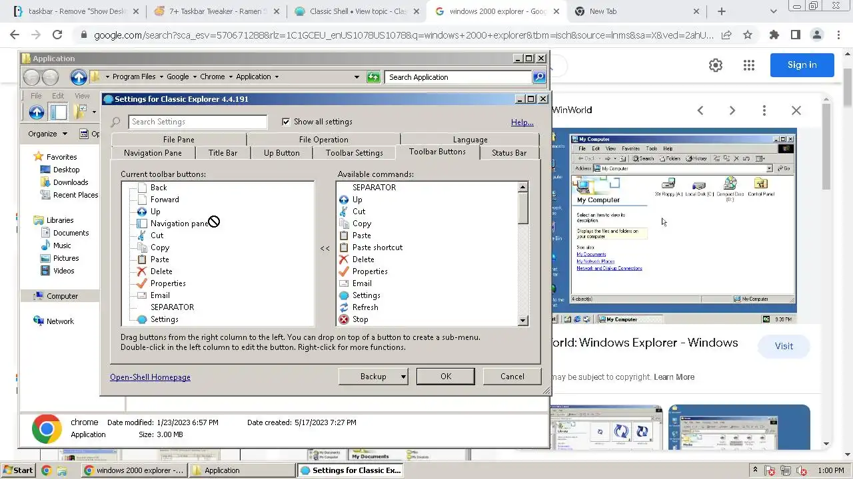Click Available commands scrollbar down arrow
The image size is (853, 479).
click(x=523, y=321)
